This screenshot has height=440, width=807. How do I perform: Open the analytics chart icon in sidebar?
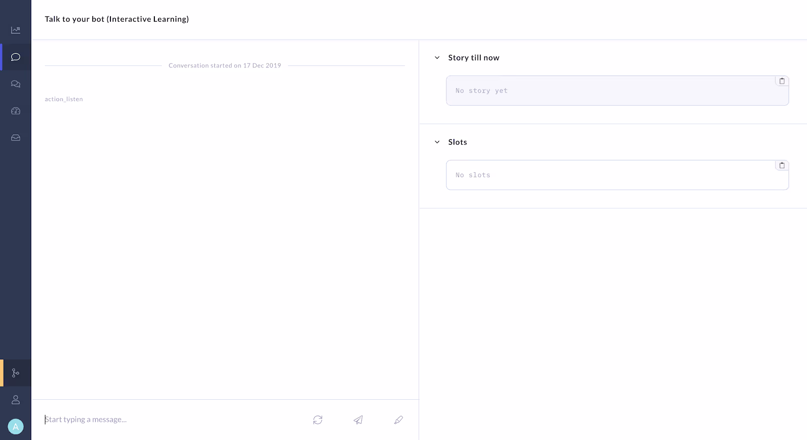coord(16,30)
